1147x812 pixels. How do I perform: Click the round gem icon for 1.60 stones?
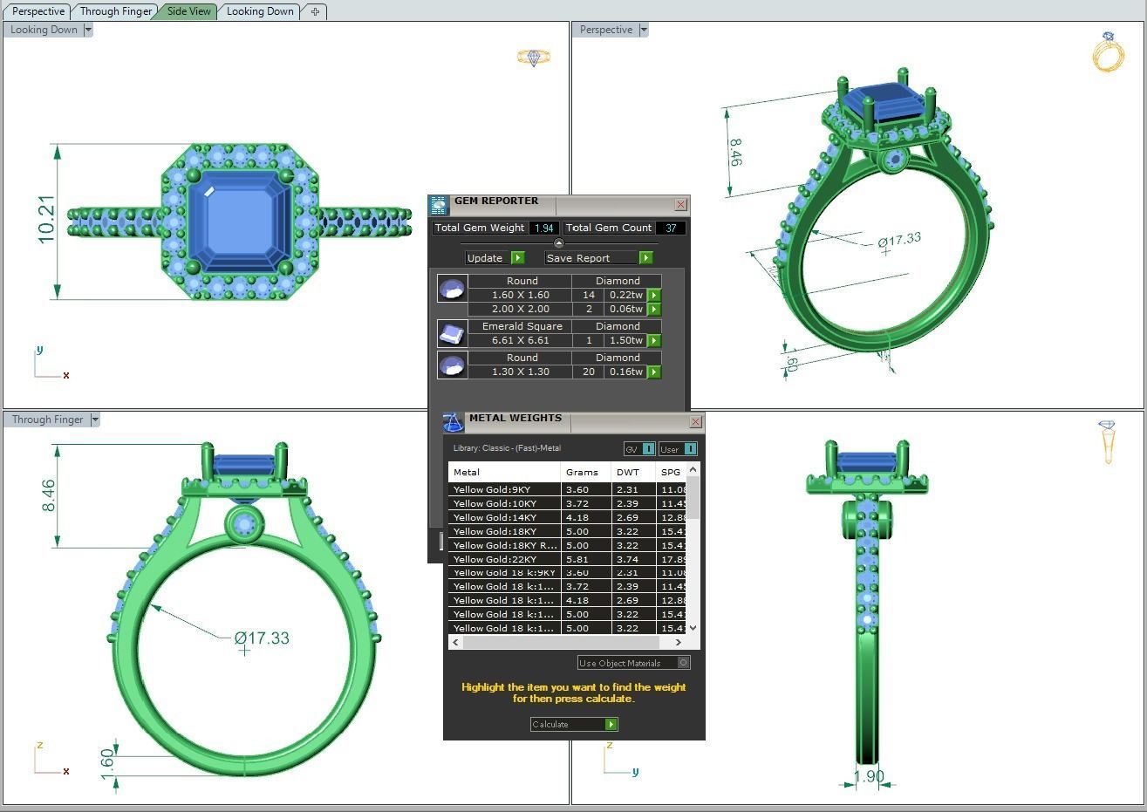click(x=452, y=288)
